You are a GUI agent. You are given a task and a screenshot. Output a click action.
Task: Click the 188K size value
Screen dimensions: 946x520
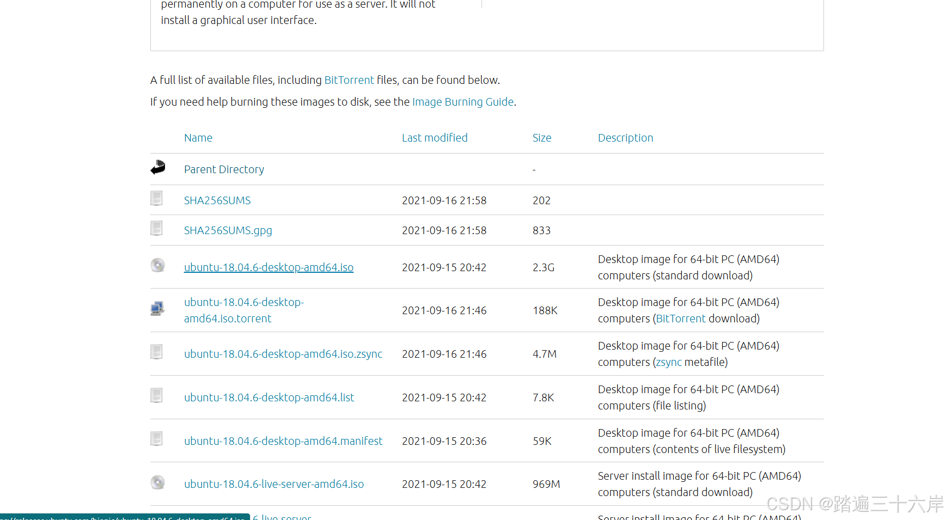tap(545, 310)
